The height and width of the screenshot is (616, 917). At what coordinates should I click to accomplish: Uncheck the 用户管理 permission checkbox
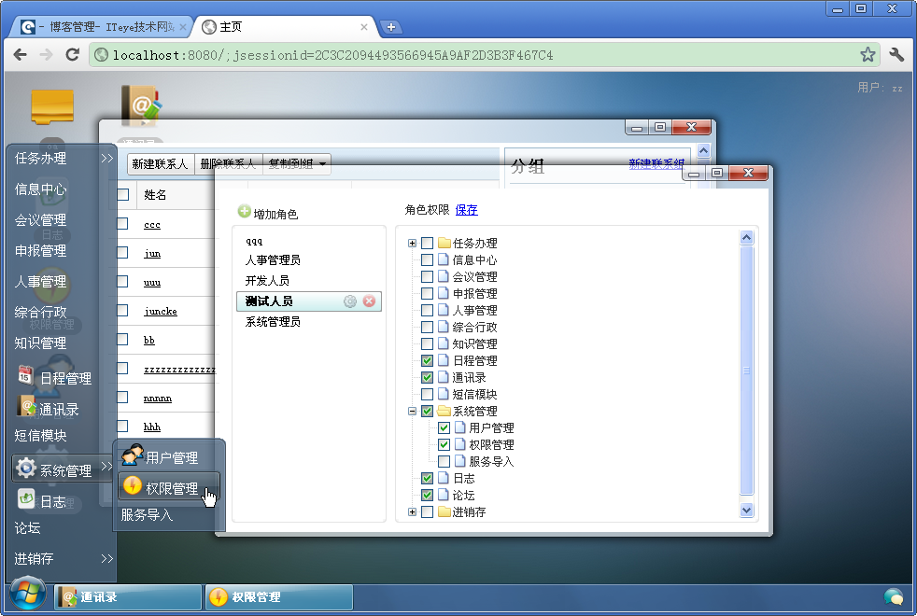(x=444, y=427)
